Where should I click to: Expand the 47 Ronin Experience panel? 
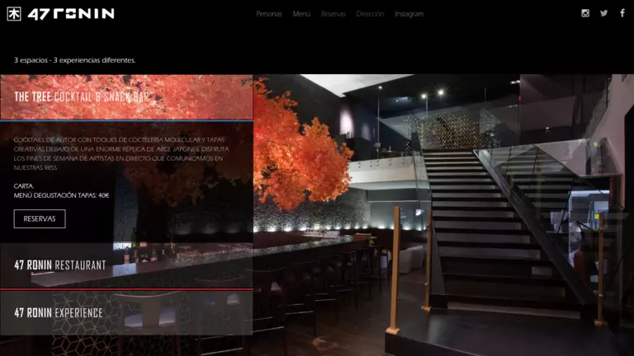[x=126, y=313]
